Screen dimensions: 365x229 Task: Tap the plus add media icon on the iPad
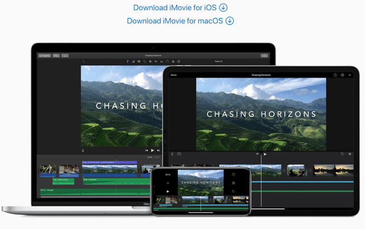350,75
